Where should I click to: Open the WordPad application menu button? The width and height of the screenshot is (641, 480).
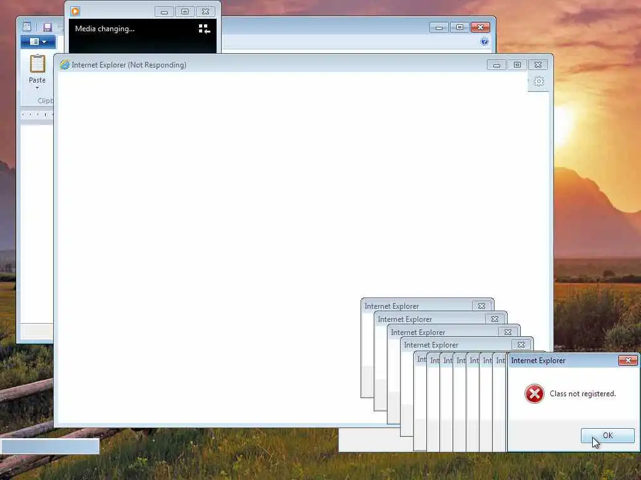[38, 42]
